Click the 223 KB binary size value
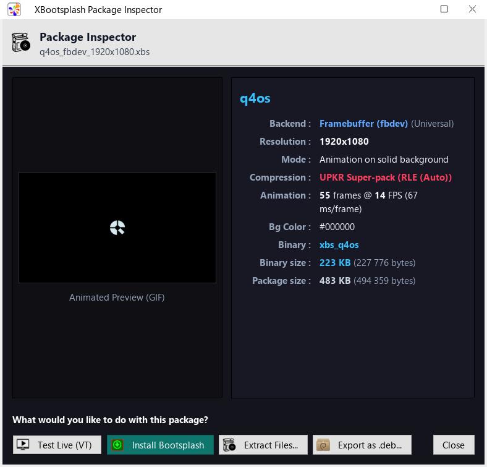 pyautogui.click(x=335, y=263)
